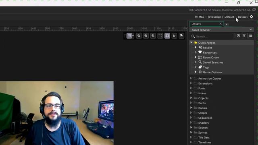Select the JavaScript output label
Screen dimensions: 258x145
(x=214, y=17)
